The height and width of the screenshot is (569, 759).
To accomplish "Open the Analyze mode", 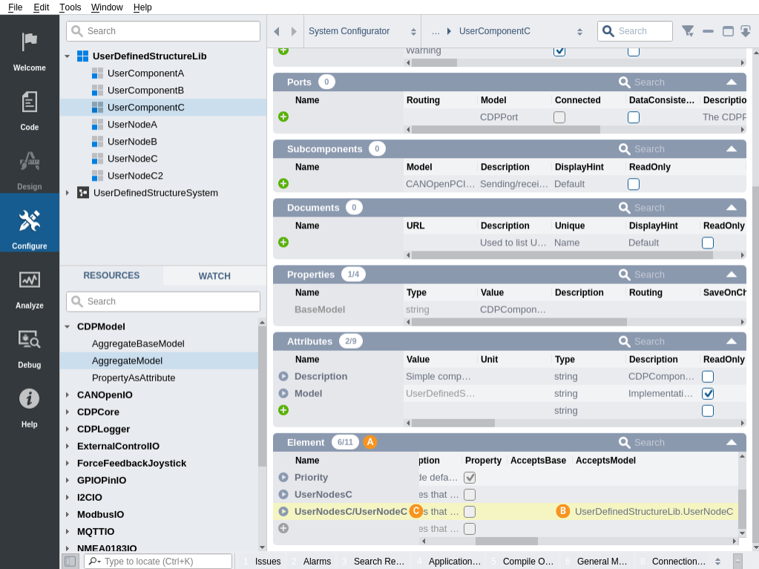I will 30,287.
